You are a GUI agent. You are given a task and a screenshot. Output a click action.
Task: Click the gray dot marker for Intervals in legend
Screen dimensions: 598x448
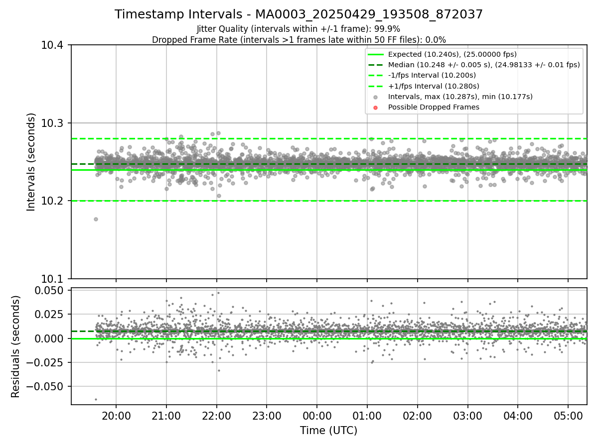pyautogui.click(x=375, y=97)
